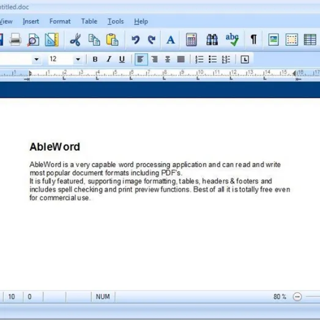Toggle Underline formatting
The height and width of the screenshot is (320, 320).
[x=122, y=59]
